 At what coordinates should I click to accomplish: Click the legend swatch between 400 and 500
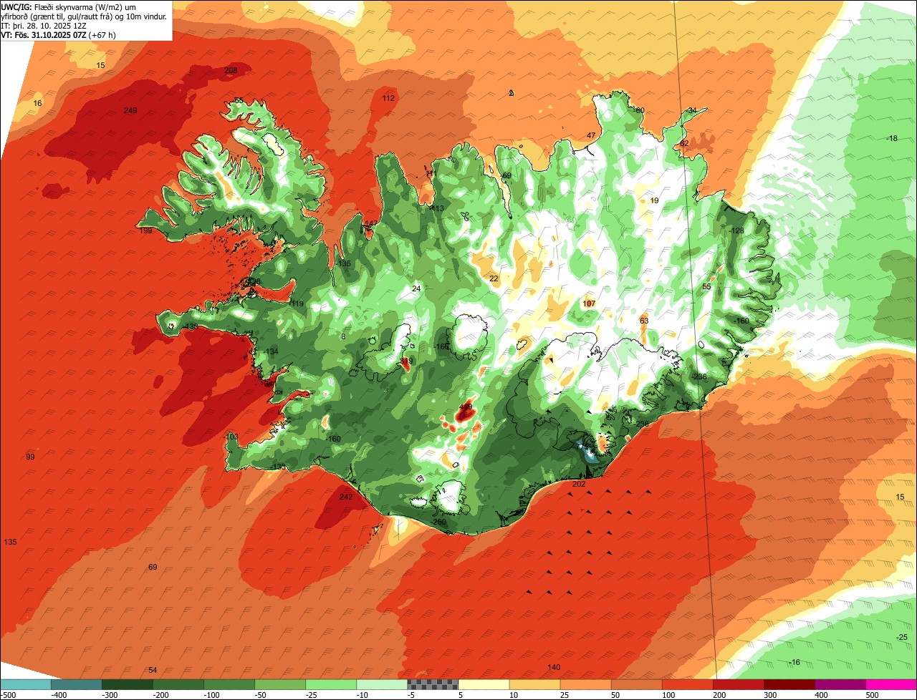[x=840, y=685]
